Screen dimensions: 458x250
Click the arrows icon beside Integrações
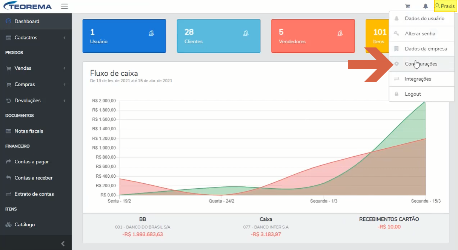coord(397,79)
